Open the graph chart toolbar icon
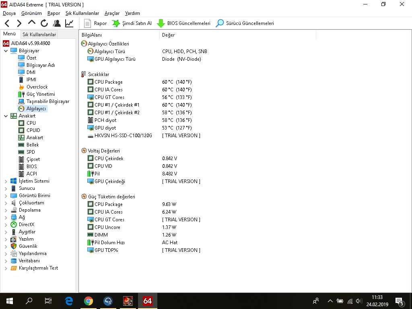Screen dimensions: 412x309 click(x=69, y=23)
